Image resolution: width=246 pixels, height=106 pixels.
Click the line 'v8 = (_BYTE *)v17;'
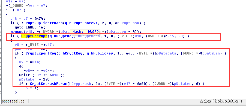34,45
